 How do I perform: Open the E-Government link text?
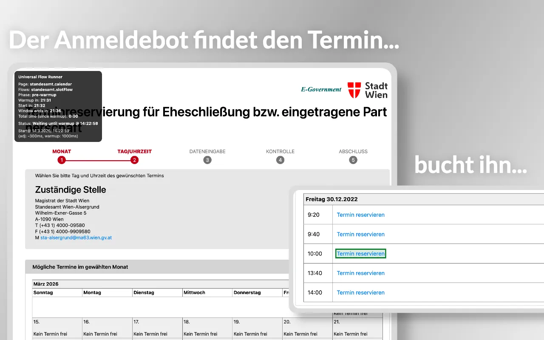tap(321, 89)
